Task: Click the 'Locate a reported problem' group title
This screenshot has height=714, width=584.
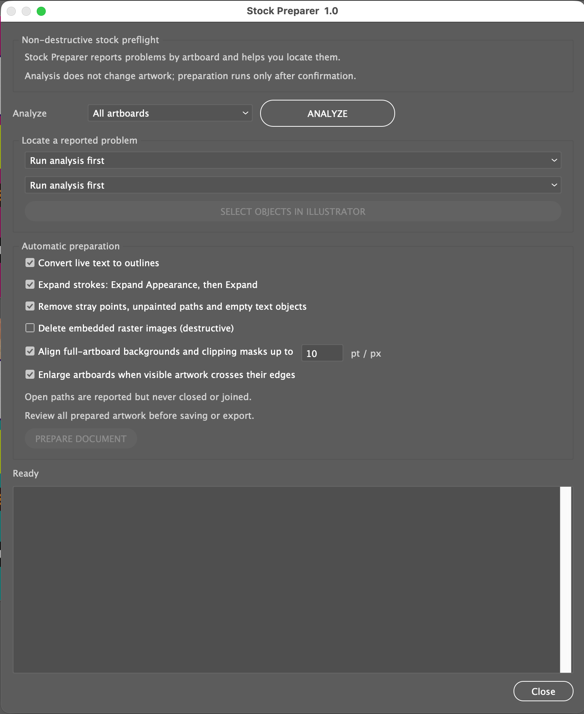Action: click(x=79, y=140)
